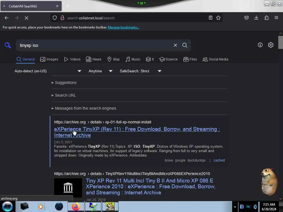This screenshot has height=212, width=283.
Task: Open the SearXNG about info icon
Action: (x=260, y=45)
